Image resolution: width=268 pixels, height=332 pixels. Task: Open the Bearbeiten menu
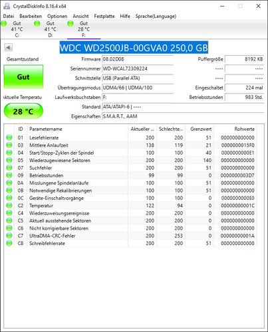[x=31, y=16]
